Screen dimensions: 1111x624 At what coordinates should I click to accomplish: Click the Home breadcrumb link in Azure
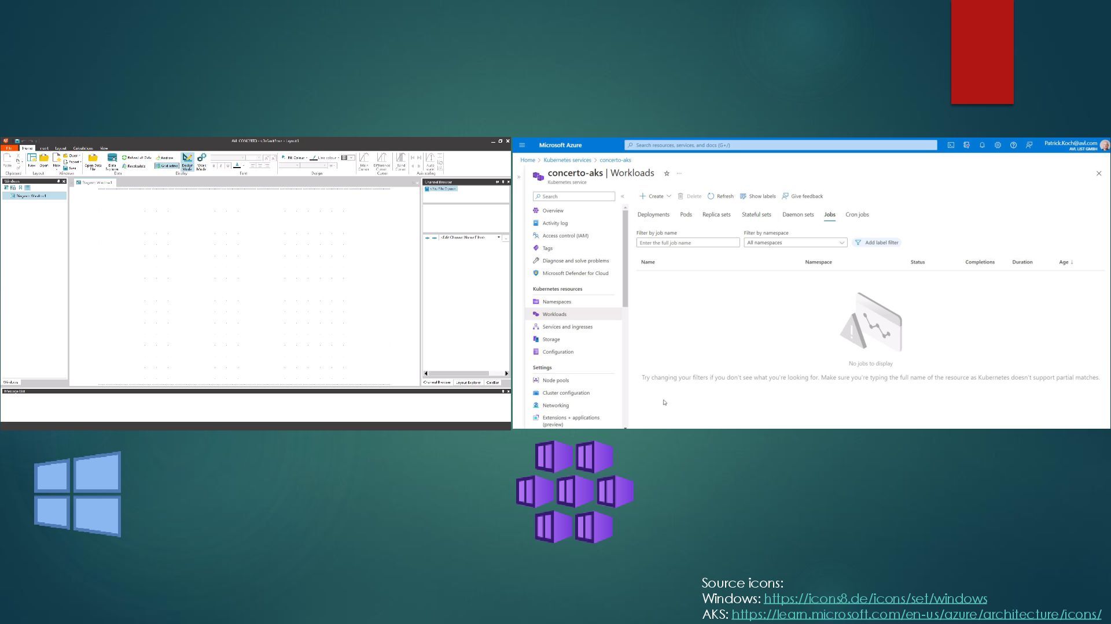coord(527,160)
